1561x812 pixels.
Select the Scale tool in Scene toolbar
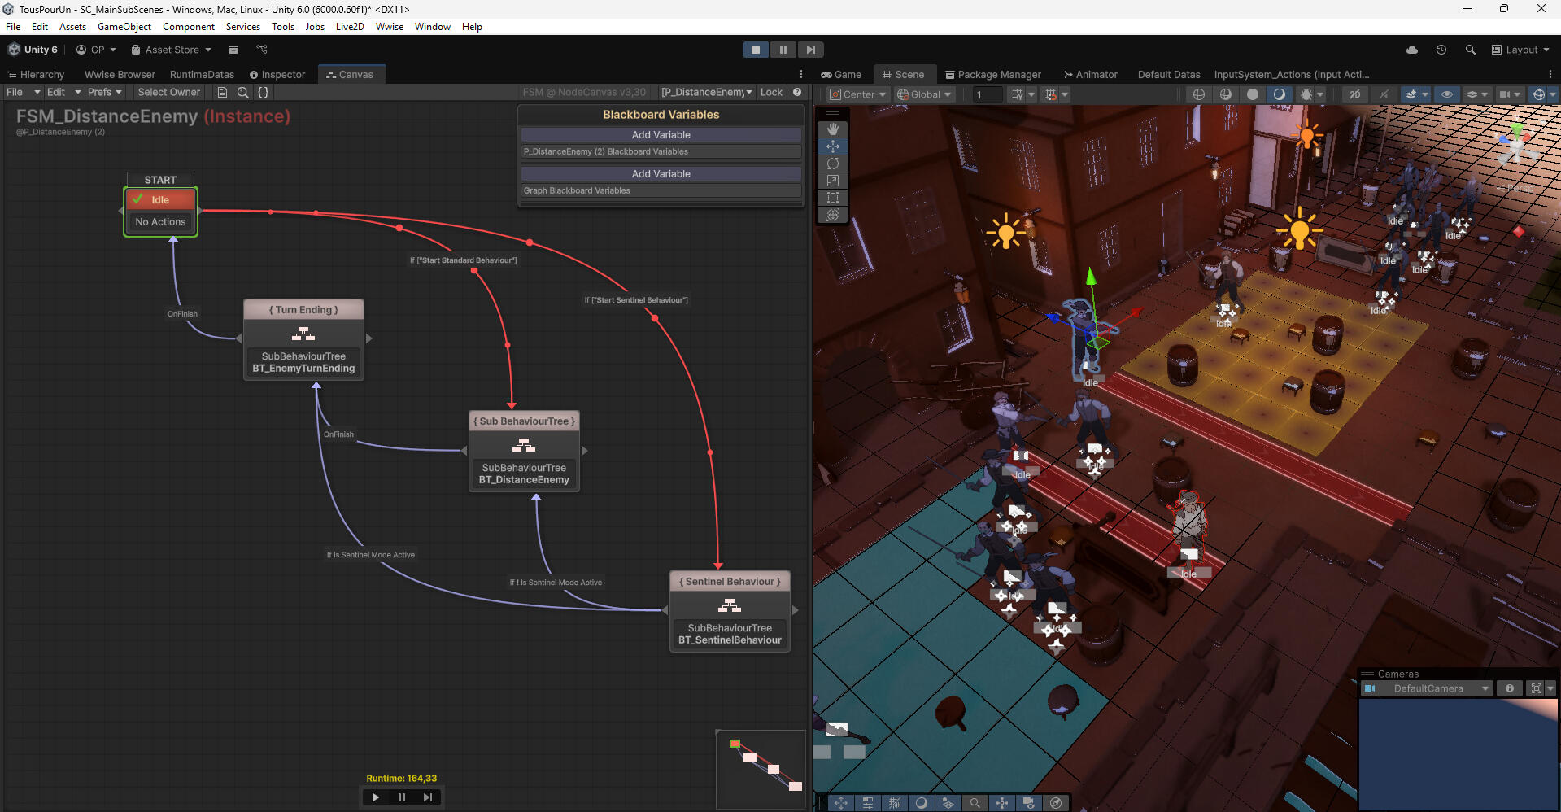coord(832,181)
